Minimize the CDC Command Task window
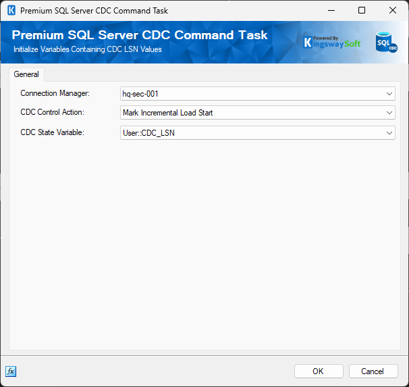The width and height of the screenshot is (409, 387). [x=331, y=10]
